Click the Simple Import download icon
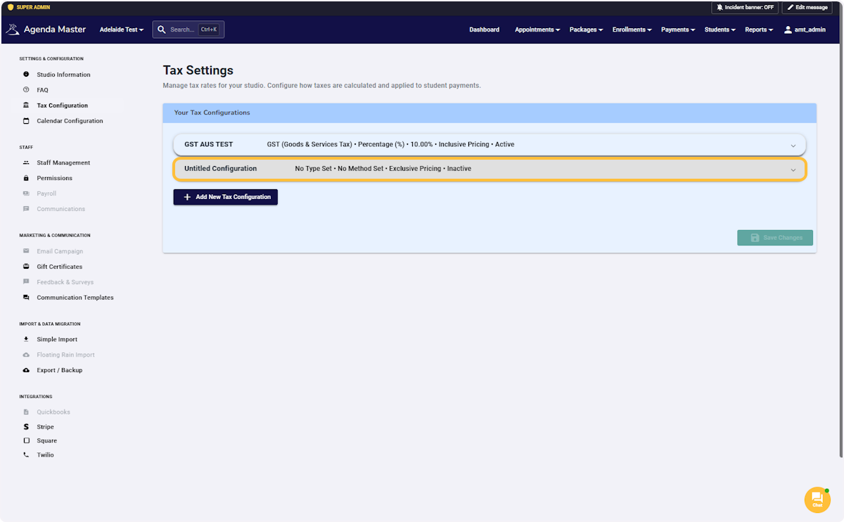This screenshot has height=522, width=844. point(26,339)
